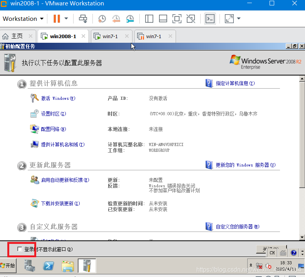Close the paused win7-1 tab
Image resolution: width=305 pixels, height=277 pixels.
point(170,36)
